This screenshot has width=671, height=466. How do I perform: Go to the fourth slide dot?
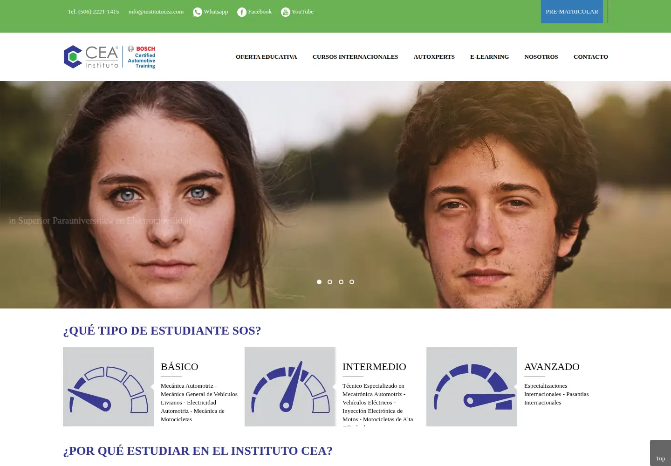point(352,282)
